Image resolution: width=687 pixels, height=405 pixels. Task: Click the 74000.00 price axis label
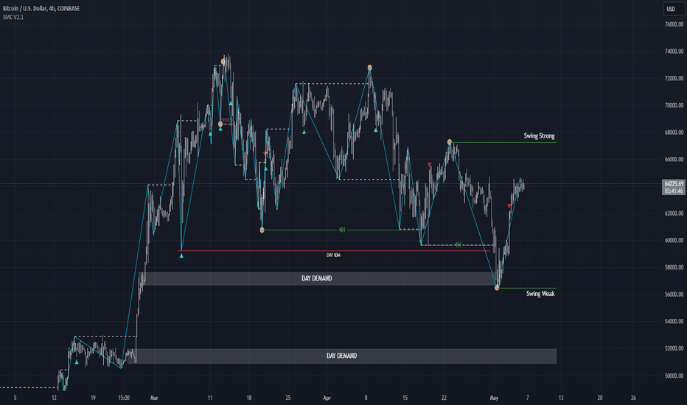[x=674, y=52]
